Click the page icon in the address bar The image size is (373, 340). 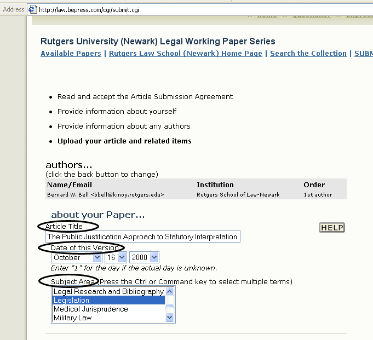pyautogui.click(x=33, y=9)
